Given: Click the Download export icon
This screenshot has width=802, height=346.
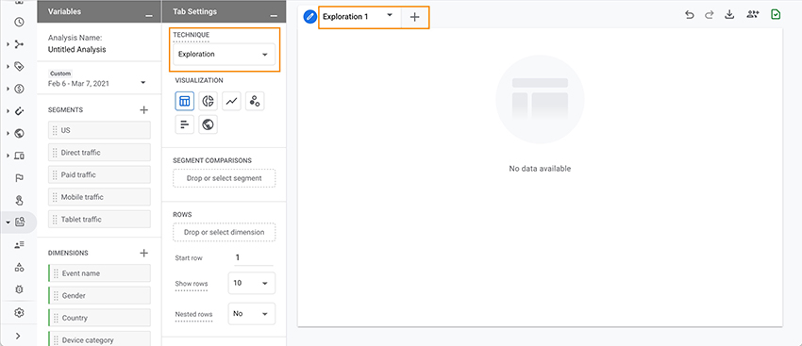Looking at the screenshot, I should click(730, 15).
